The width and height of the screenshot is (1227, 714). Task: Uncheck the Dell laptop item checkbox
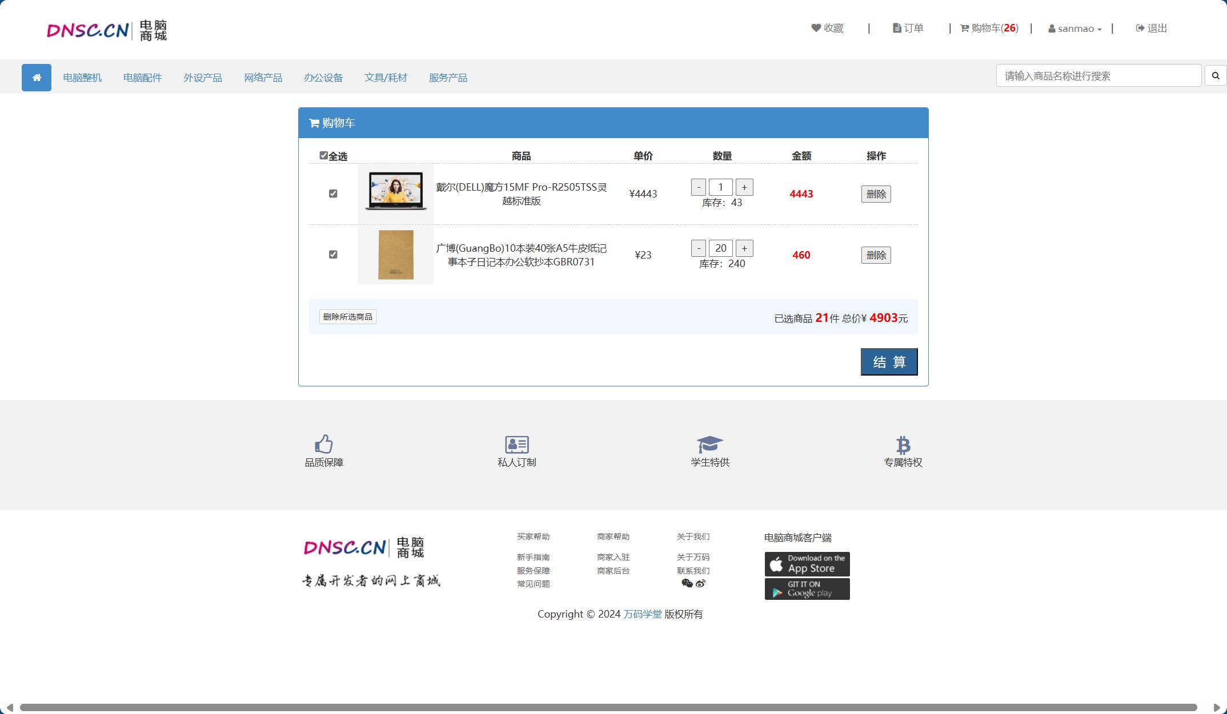coord(333,193)
